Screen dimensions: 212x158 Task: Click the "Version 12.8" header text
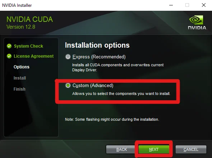(21, 27)
